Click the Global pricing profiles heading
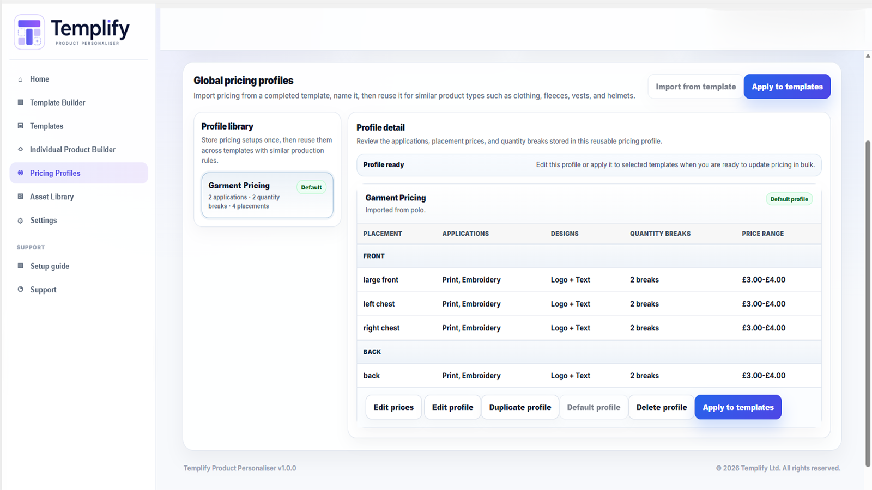Viewport: 872px width, 490px height. tap(244, 81)
